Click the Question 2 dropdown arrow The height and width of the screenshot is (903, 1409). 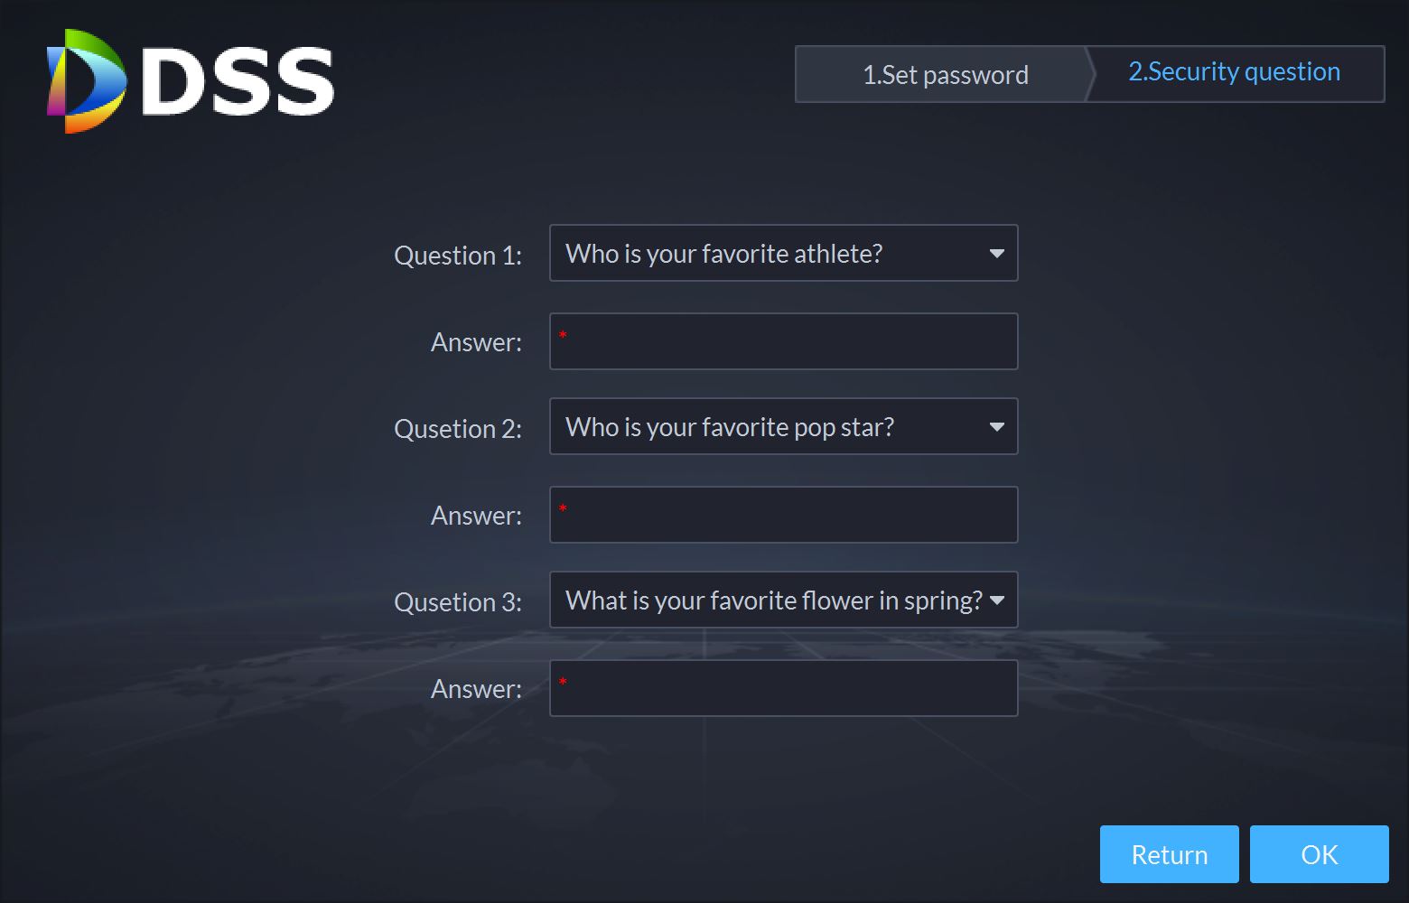[x=996, y=427]
